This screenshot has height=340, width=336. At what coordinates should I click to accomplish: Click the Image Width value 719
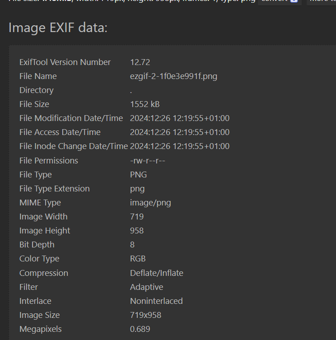click(x=137, y=217)
